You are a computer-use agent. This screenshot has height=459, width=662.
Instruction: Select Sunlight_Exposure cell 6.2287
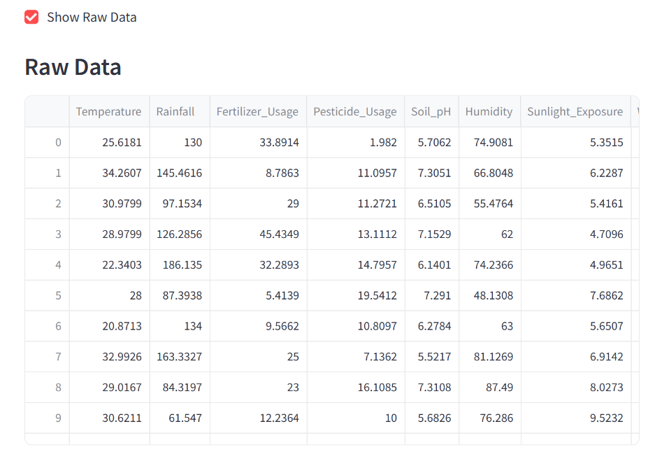click(x=576, y=173)
